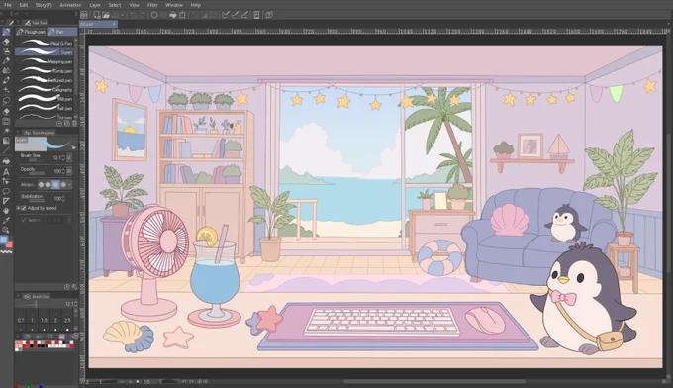The image size is (673, 388).
Task: Select the Eyedropper tool
Action: pyautogui.click(x=6, y=220)
